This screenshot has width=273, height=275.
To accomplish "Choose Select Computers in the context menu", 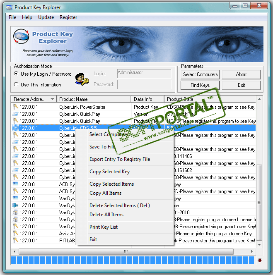I will click(x=124, y=134).
